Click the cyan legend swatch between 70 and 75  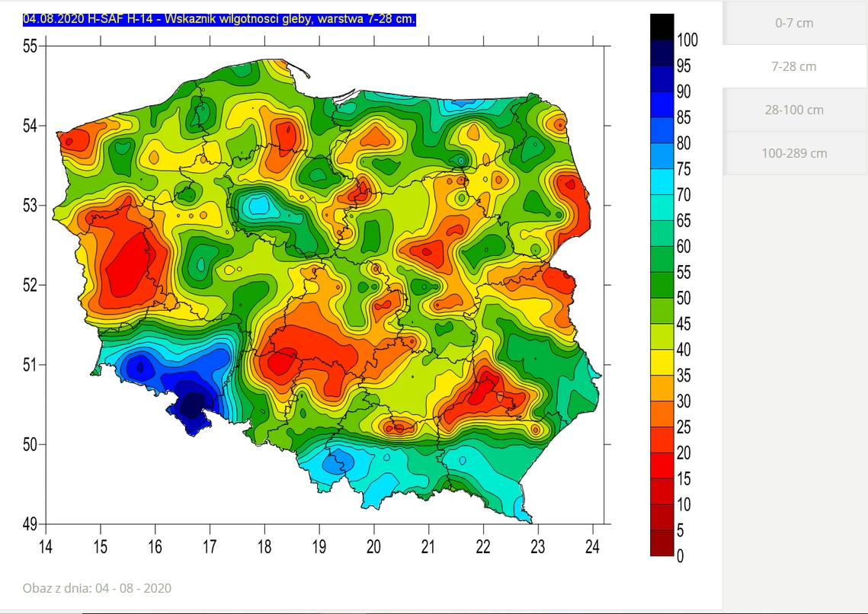(x=661, y=181)
